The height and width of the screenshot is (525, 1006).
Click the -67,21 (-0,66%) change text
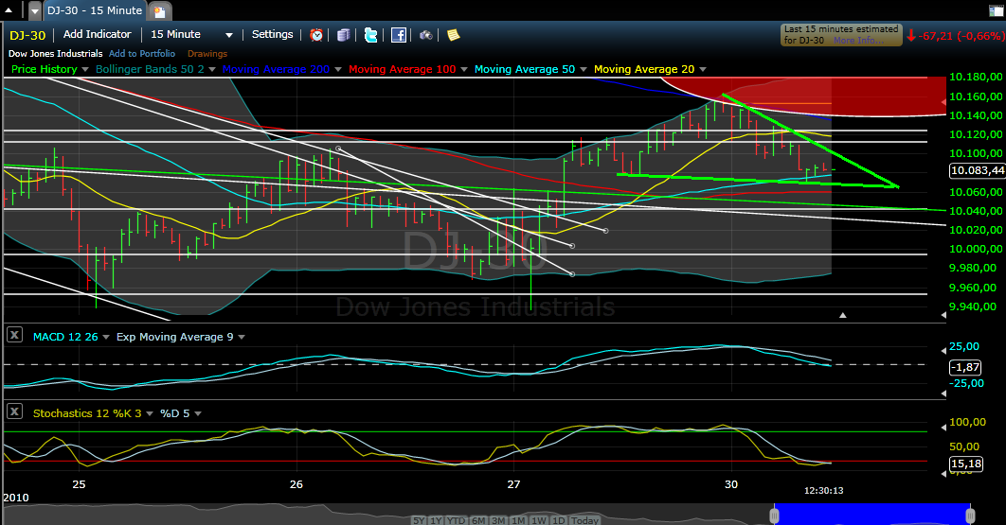pyautogui.click(x=961, y=36)
